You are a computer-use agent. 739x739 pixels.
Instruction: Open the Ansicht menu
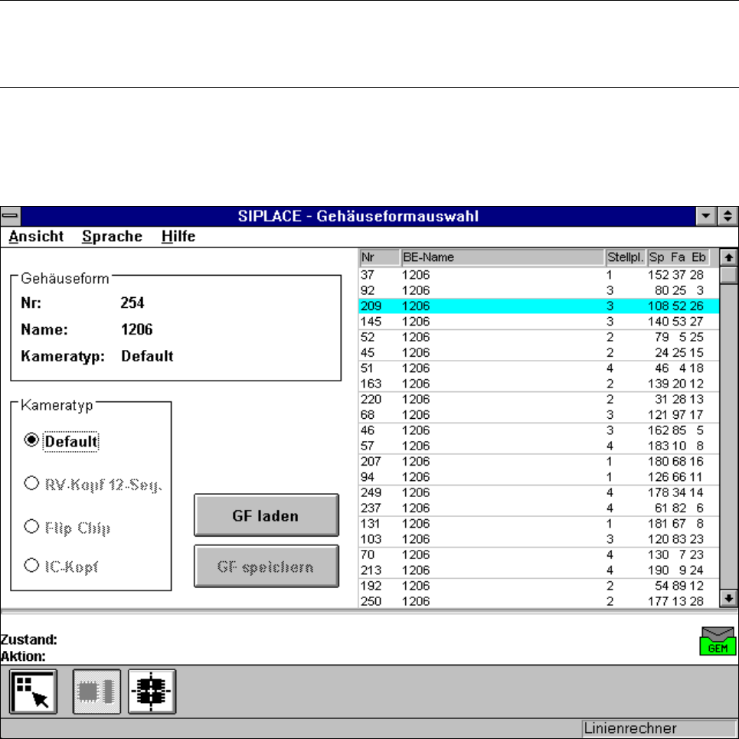(36, 236)
